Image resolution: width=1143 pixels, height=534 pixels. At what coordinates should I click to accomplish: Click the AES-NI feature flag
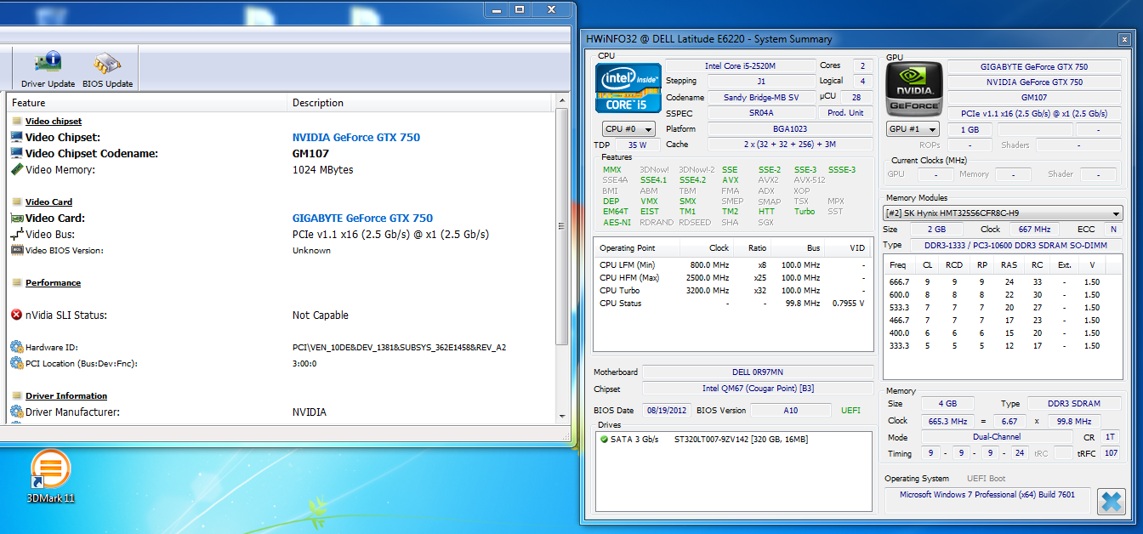[x=617, y=222]
